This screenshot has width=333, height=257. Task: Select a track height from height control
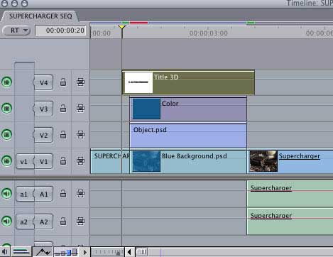click(x=66, y=252)
